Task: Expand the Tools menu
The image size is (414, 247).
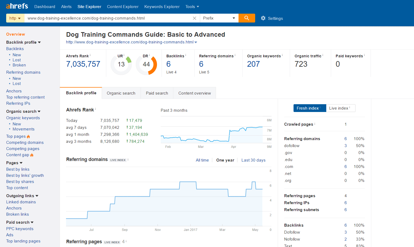Action: coord(192,7)
